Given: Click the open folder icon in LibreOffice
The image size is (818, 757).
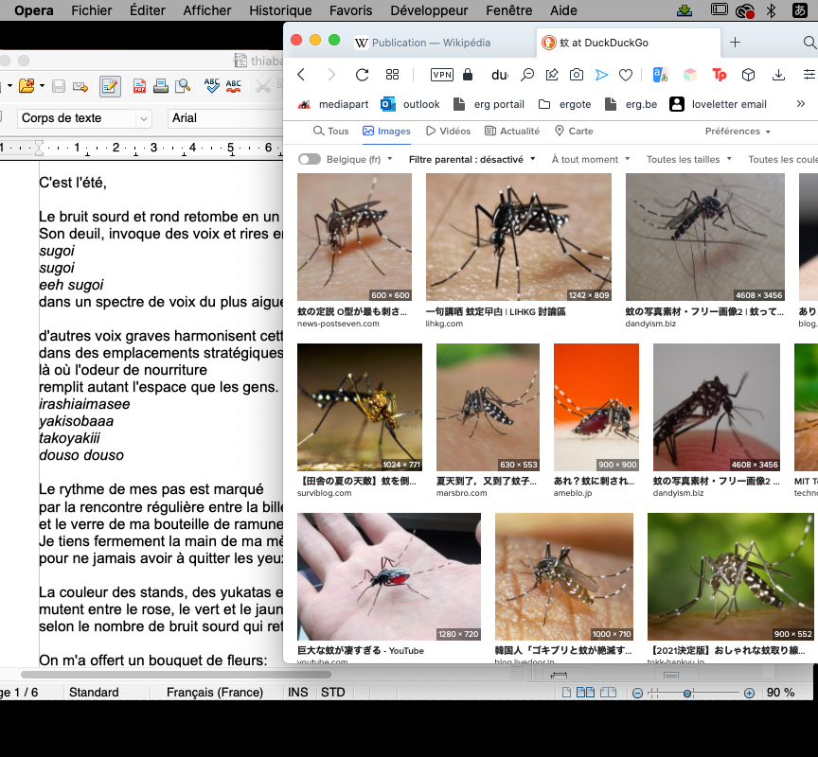Looking at the screenshot, I should pyautogui.click(x=27, y=86).
